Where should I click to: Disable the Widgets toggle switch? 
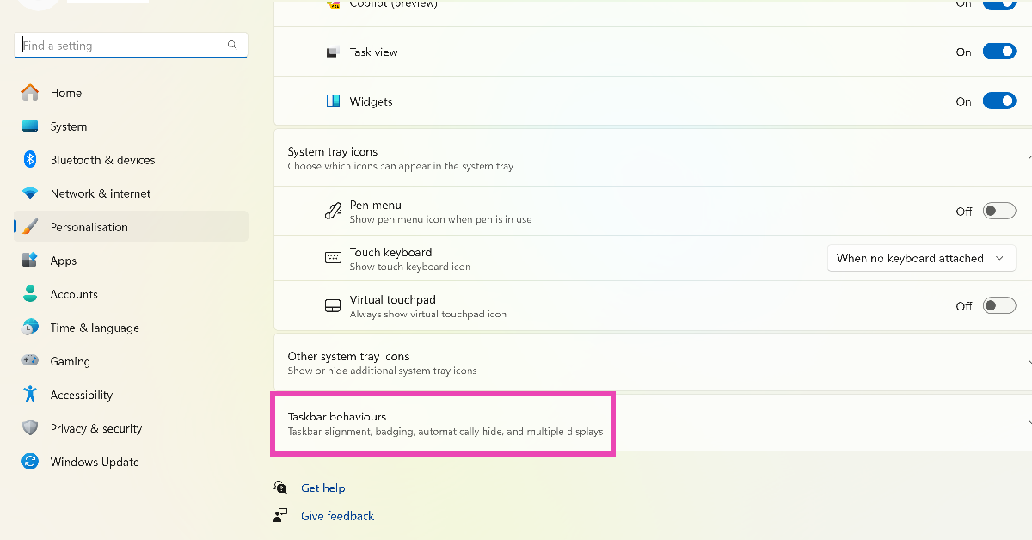click(998, 101)
